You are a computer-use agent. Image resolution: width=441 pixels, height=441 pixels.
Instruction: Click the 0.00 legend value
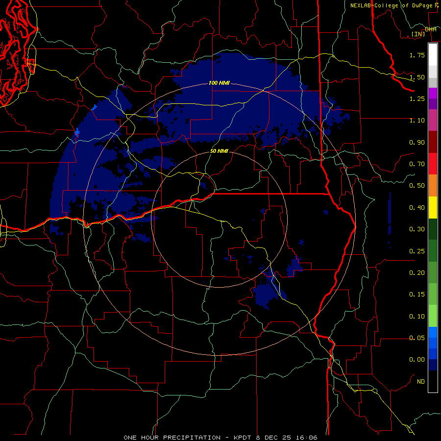(x=417, y=360)
